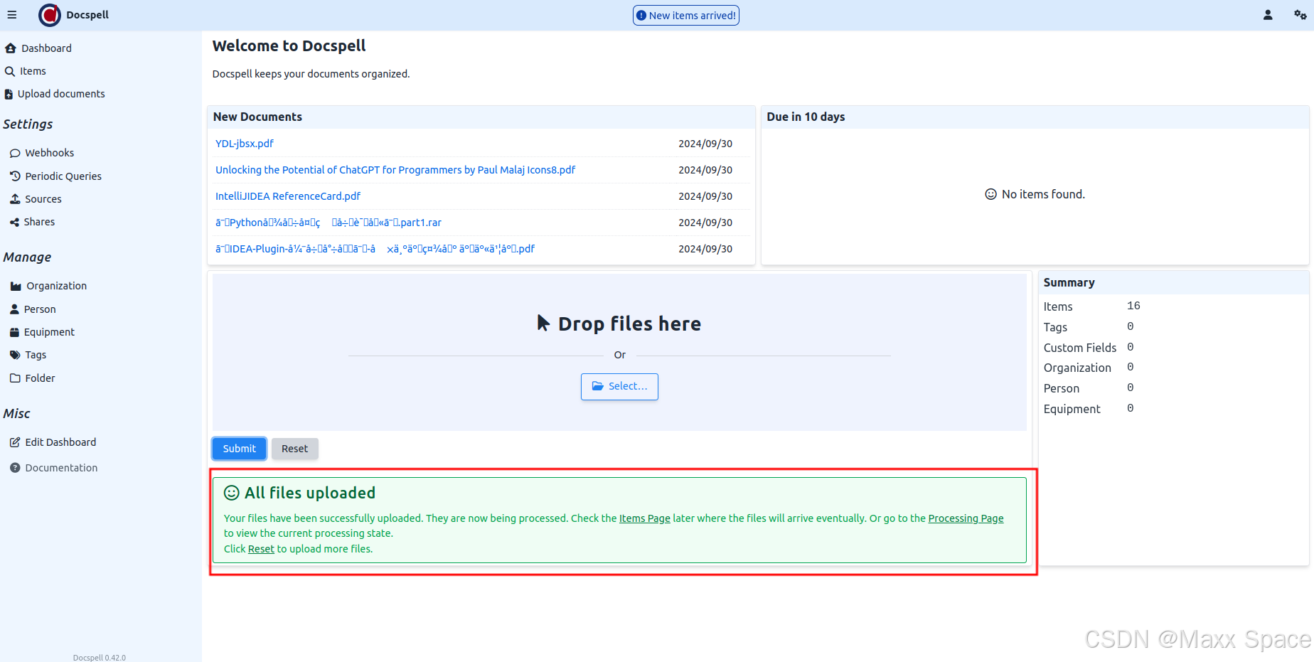Open YDL-jbsx.pdf document
The image size is (1314, 662).
coord(245,144)
